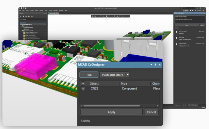This screenshot has height=129, width=209.
Task: Click the Projects panel settings gear icon
Action: coord(32,16)
